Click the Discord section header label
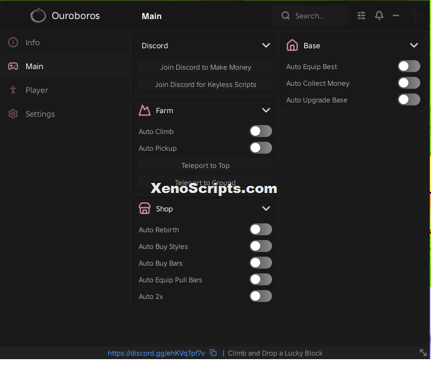 coord(155,45)
